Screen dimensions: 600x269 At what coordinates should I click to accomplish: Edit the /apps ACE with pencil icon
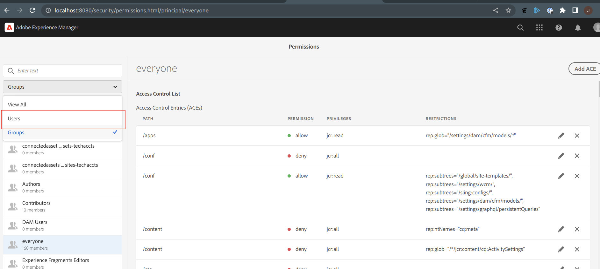pos(561,136)
